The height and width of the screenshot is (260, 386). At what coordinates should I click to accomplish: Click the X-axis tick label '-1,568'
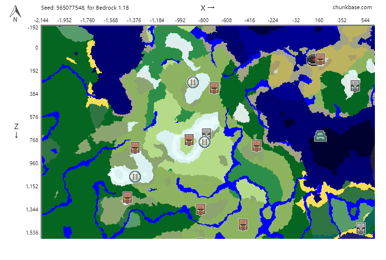[x=110, y=20]
